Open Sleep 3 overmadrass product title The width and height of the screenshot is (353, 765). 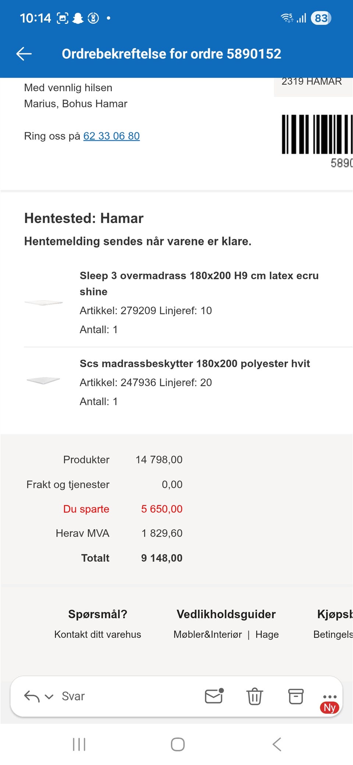pos(199,284)
